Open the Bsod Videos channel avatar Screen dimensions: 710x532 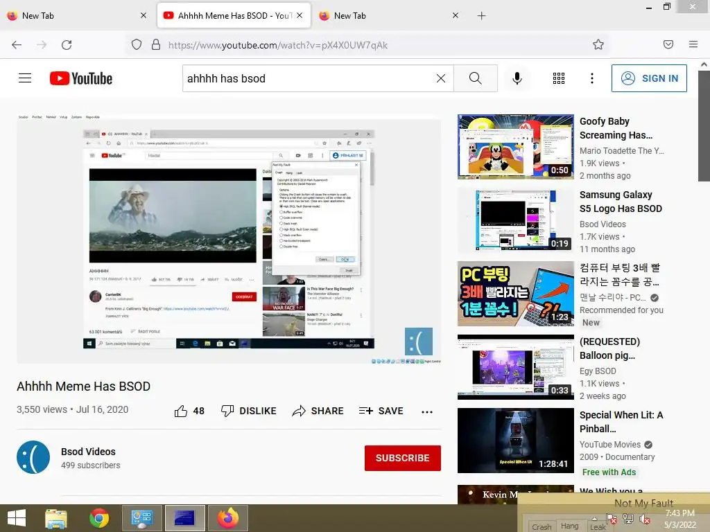pyautogui.click(x=33, y=457)
